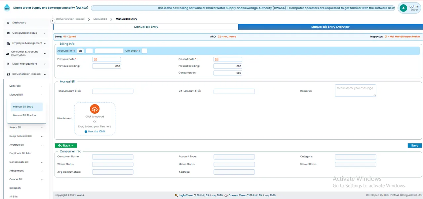Switch to Manual Bill Entry Overview tab
The height and width of the screenshot is (199, 423).
click(x=330, y=27)
